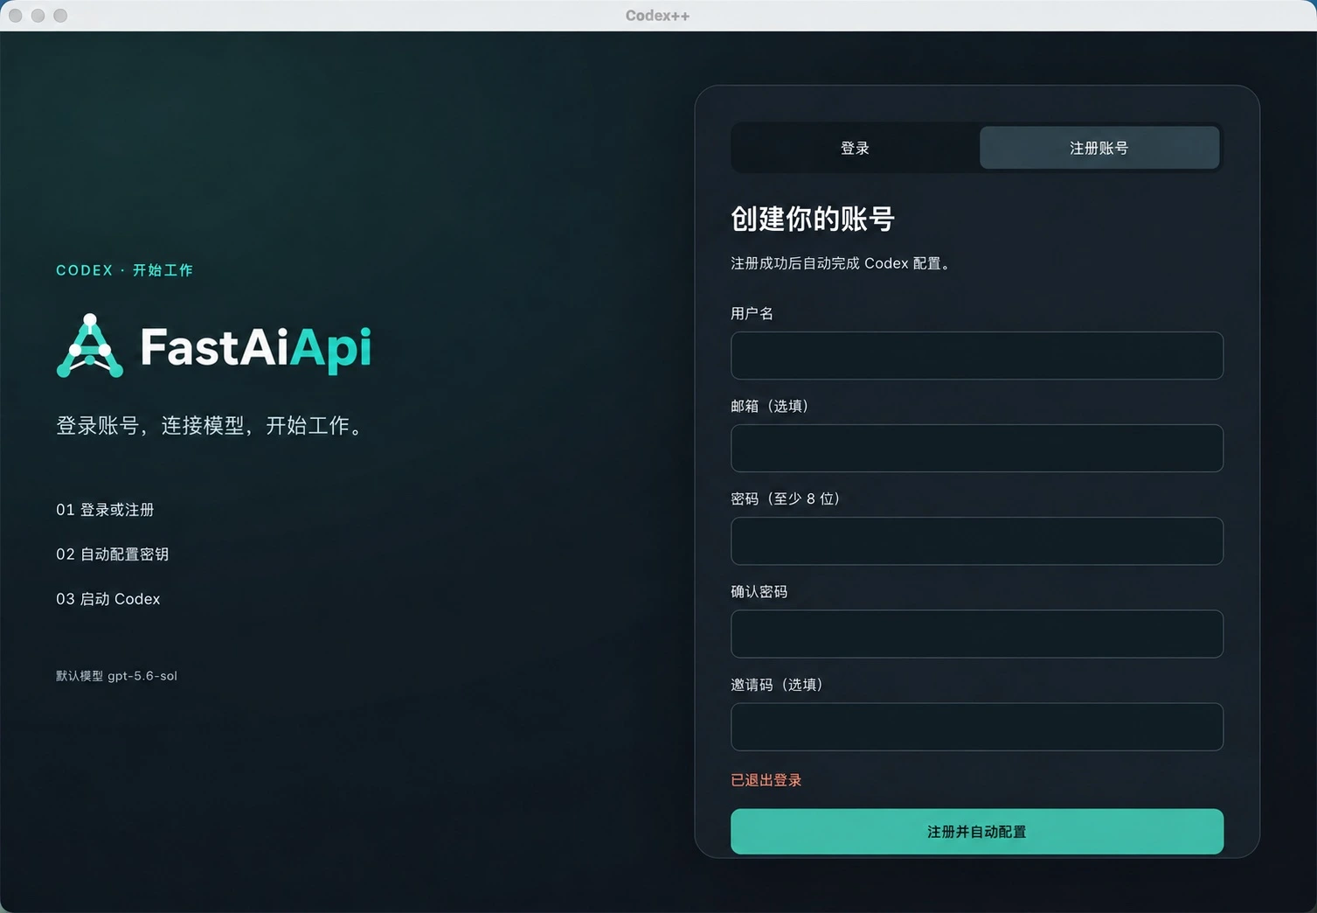Click step 03 启动 Codex
Image resolution: width=1317 pixels, height=913 pixels.
108,599
